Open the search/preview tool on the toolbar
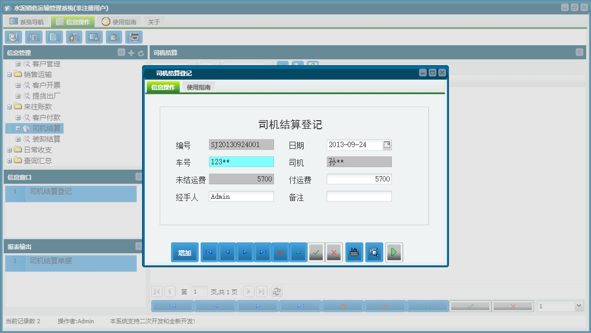 (x=13, y=37)
